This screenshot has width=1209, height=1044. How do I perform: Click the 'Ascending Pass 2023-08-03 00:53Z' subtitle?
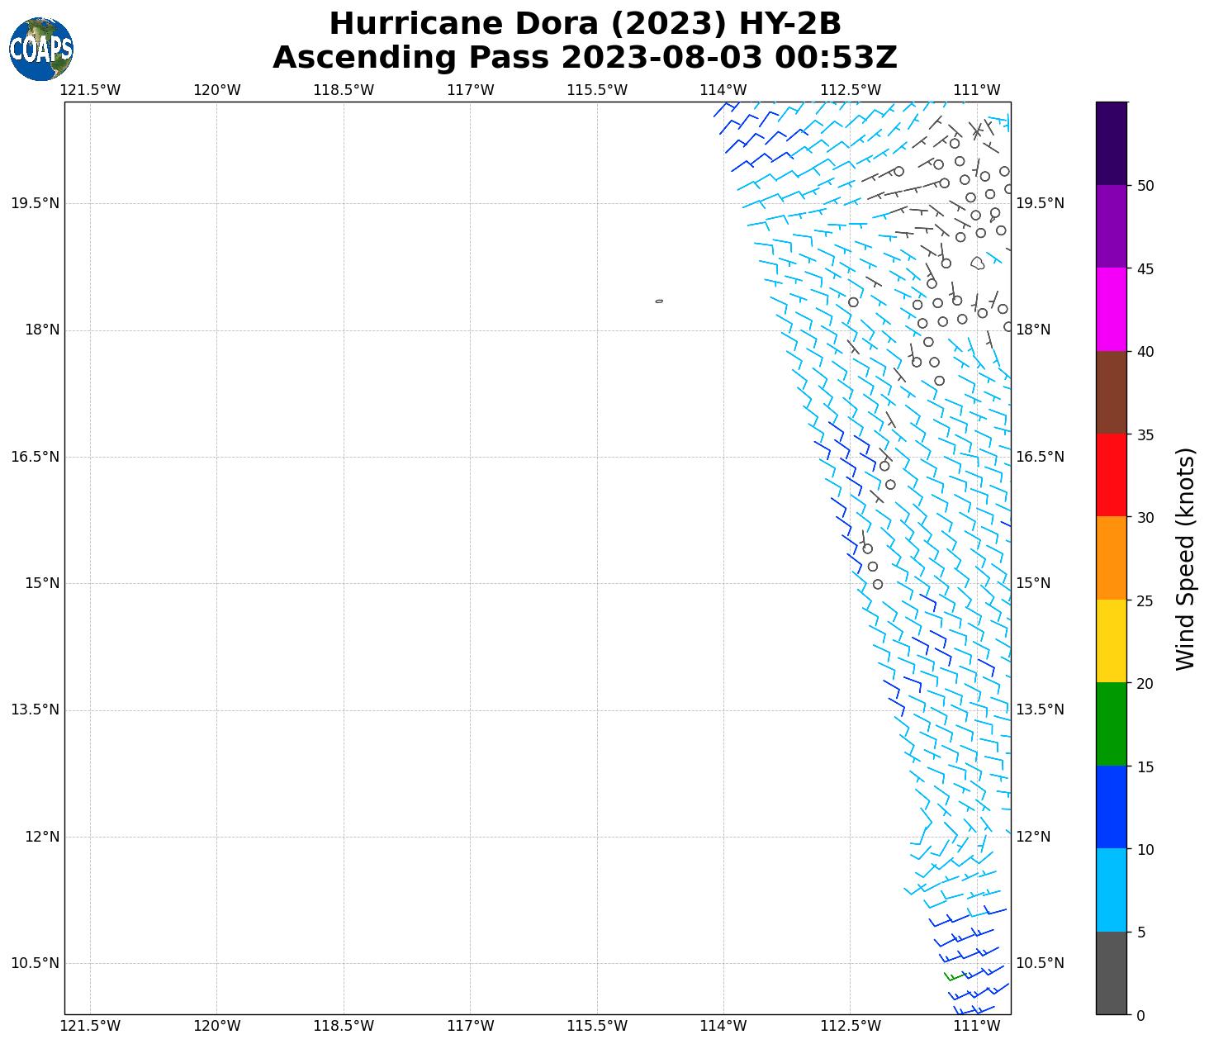click(585, 58)
